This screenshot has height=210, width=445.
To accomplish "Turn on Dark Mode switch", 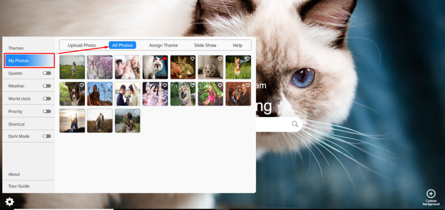I will (x=46, y=136).
